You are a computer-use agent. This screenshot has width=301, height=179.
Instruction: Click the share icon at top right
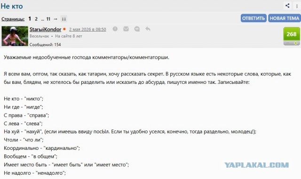287,6
